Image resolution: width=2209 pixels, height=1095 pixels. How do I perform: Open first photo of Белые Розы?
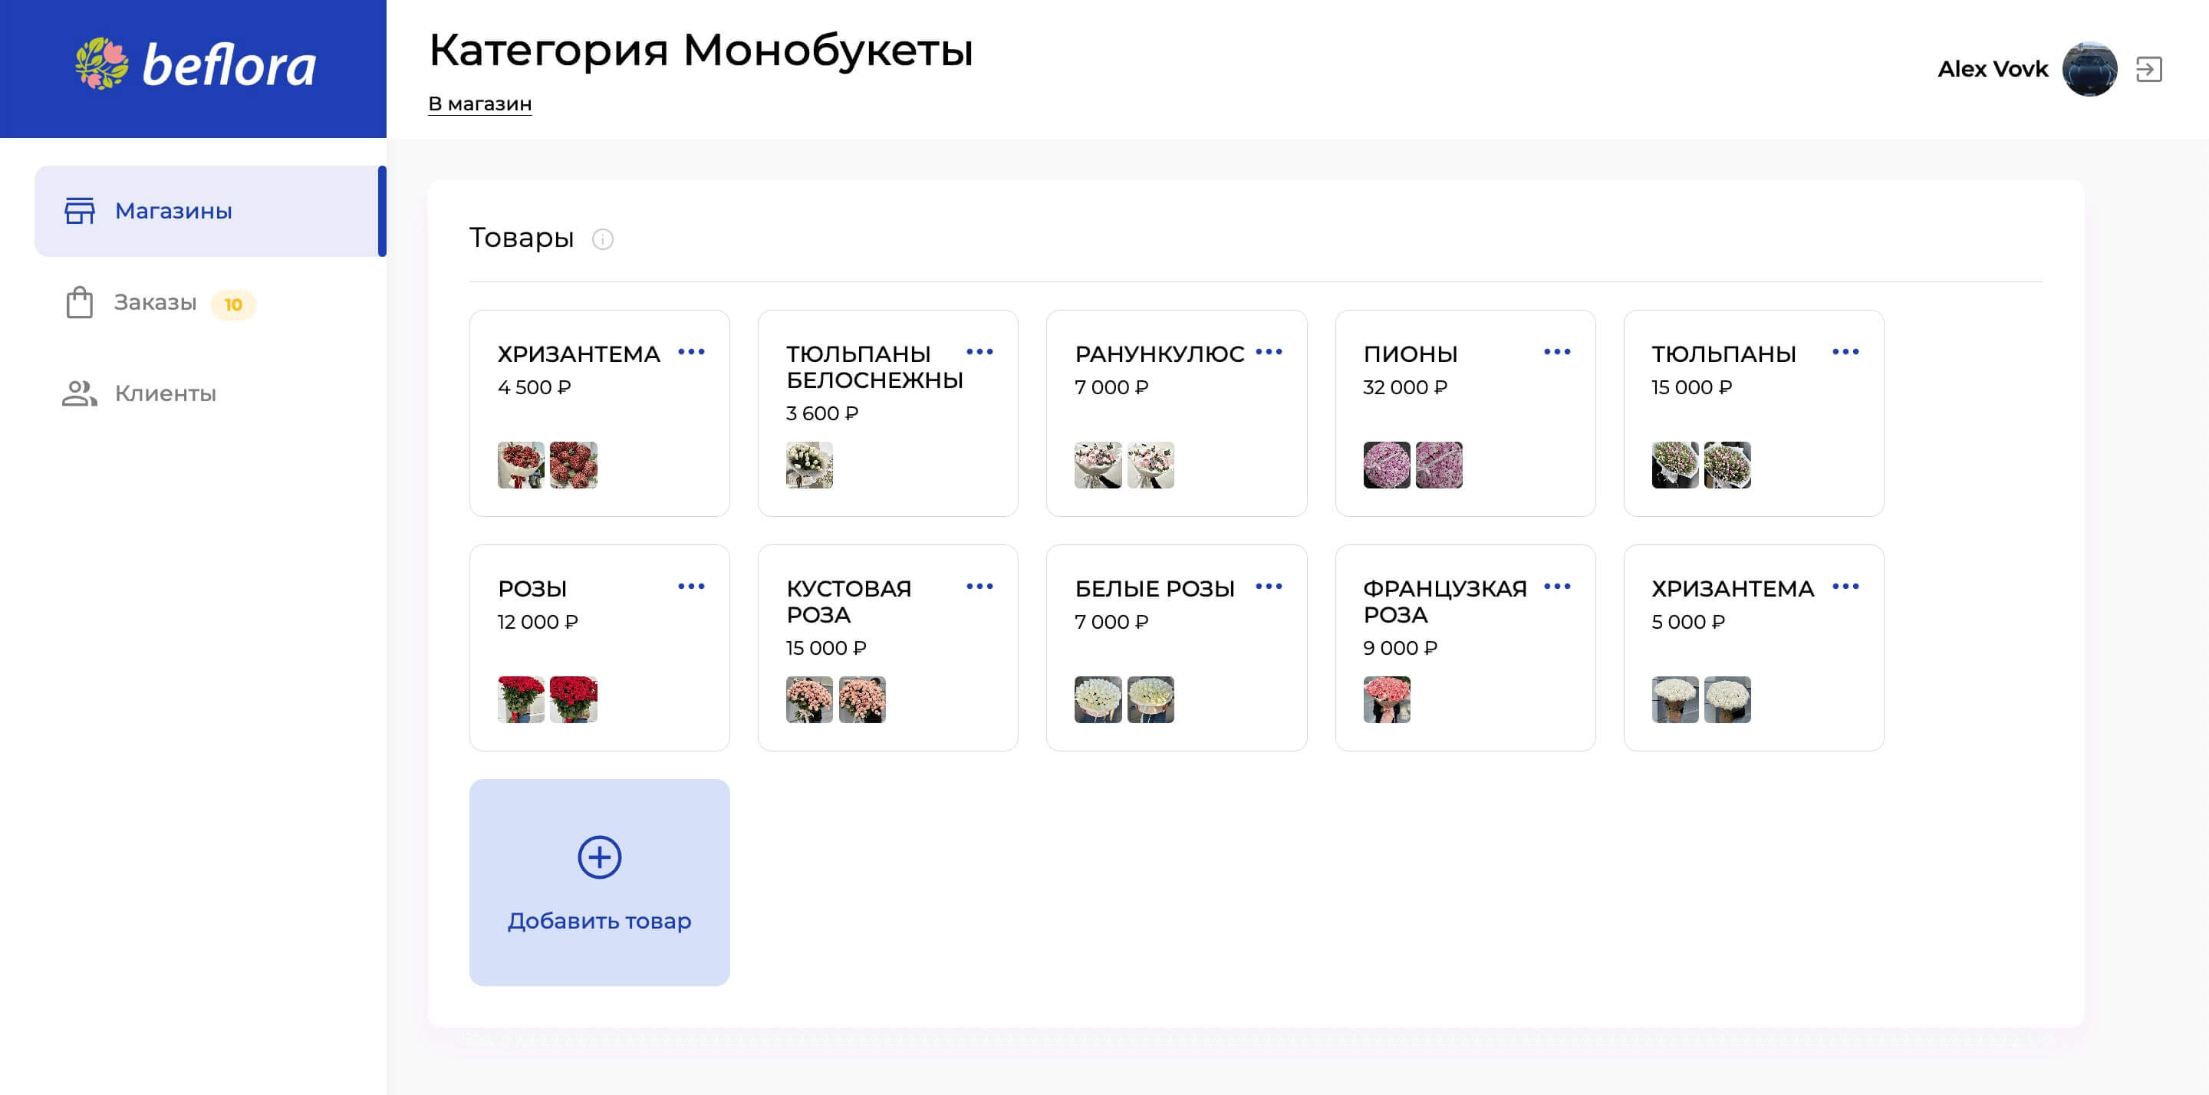[1098, 699]
